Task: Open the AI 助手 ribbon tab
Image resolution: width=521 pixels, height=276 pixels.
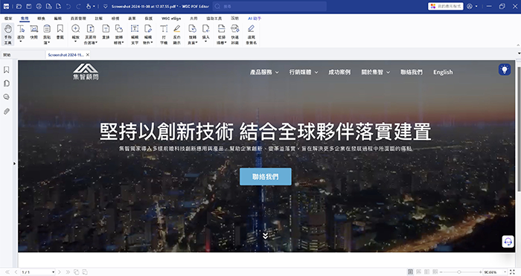Action: click(255, 19)
